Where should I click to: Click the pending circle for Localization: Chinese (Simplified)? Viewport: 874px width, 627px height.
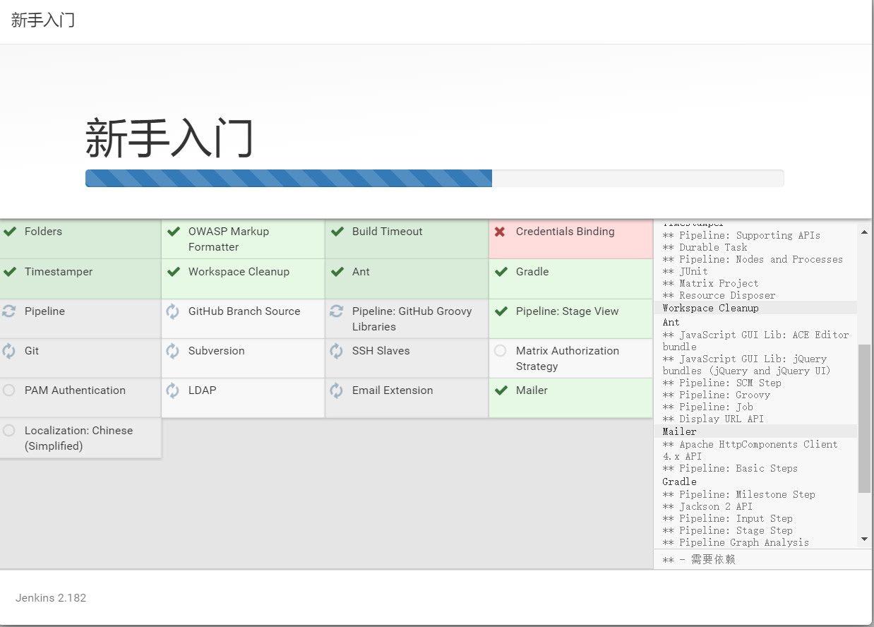9,431
